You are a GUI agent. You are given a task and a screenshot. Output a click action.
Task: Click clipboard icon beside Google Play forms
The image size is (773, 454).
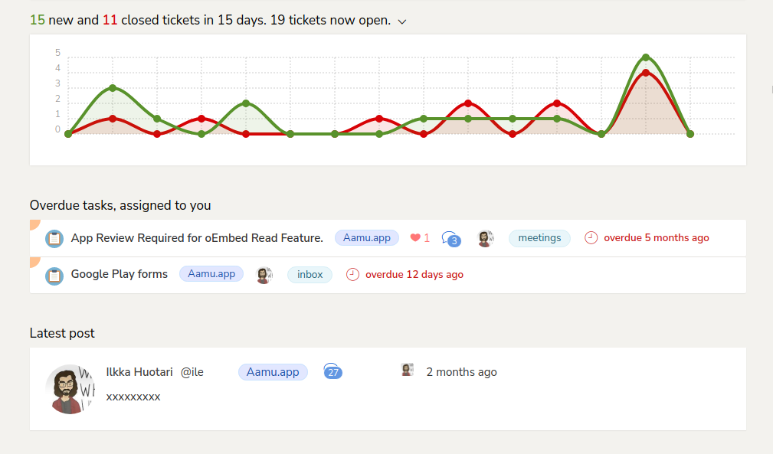(54, 275)
